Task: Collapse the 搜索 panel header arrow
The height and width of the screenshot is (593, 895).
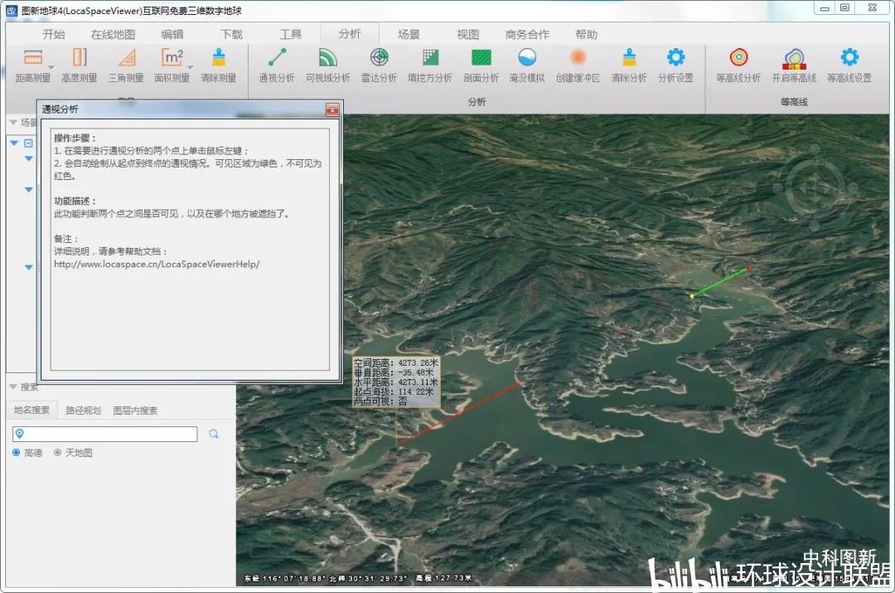Action: pos(13,386)
